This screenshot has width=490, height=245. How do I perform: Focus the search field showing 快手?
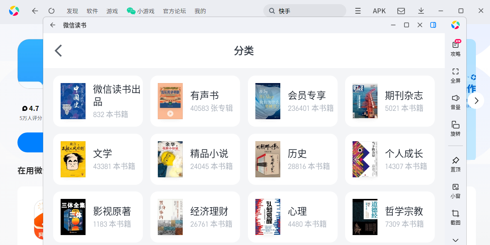[x=305, y=11]
